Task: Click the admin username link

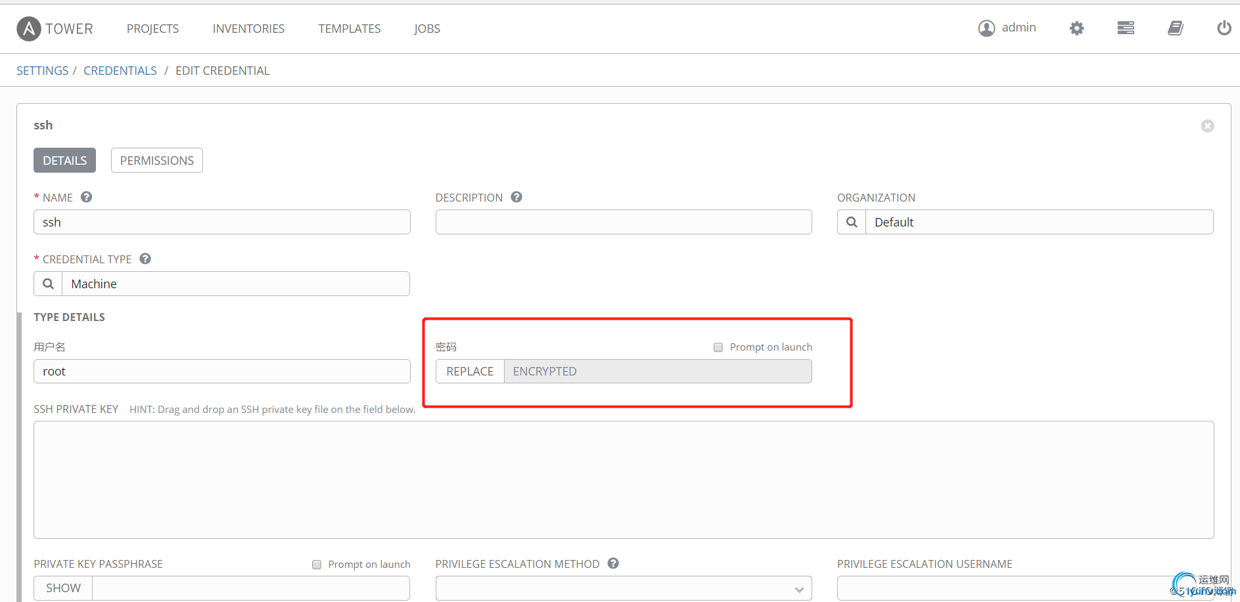Action: click(1019, 28)
